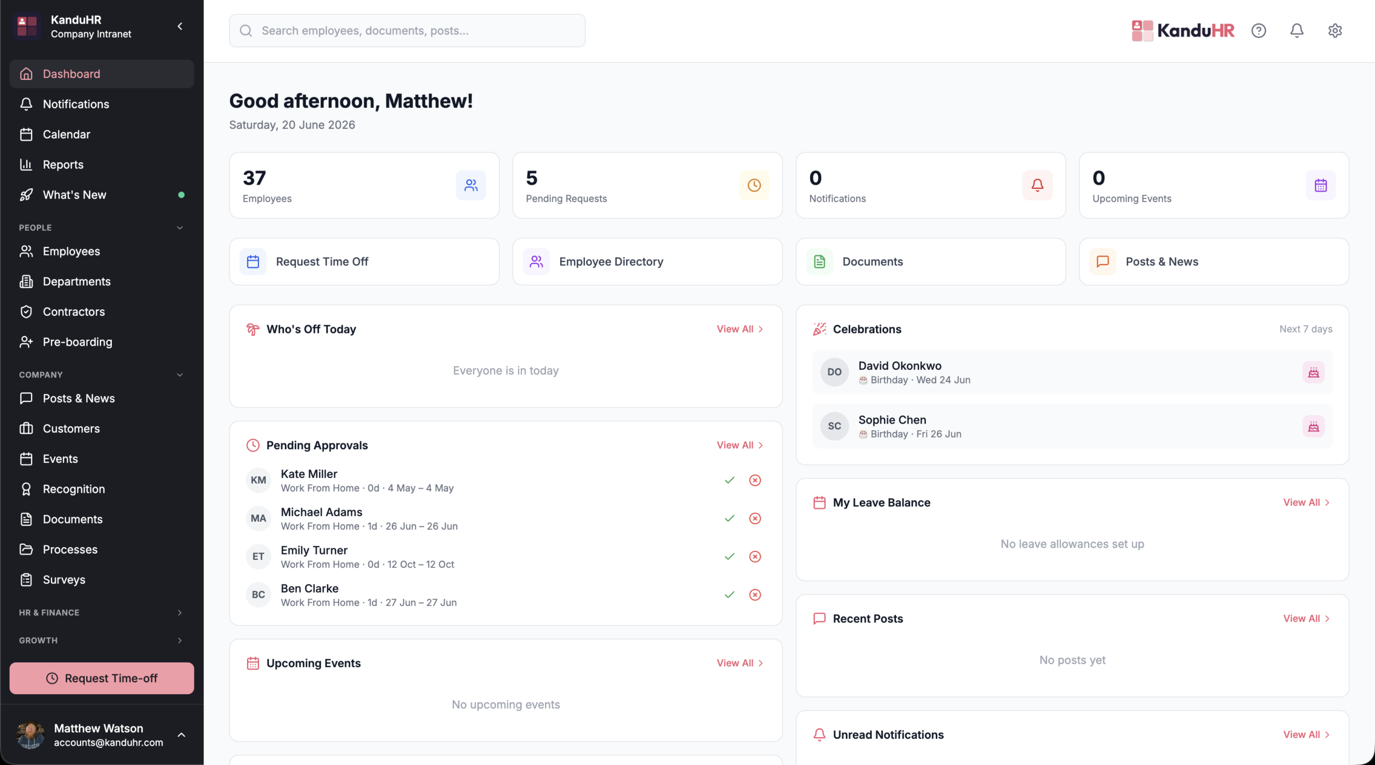Screen dimensions: 1375x765
Task: Open the settings gear icon
Action: 1335,31
